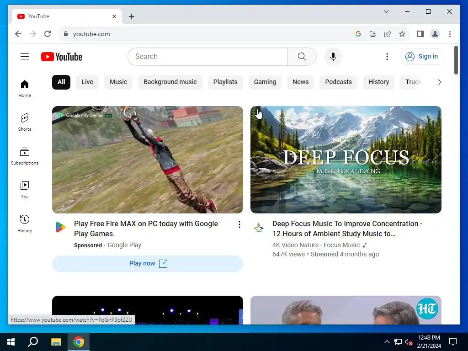Open the notification center

click(453, 342)
